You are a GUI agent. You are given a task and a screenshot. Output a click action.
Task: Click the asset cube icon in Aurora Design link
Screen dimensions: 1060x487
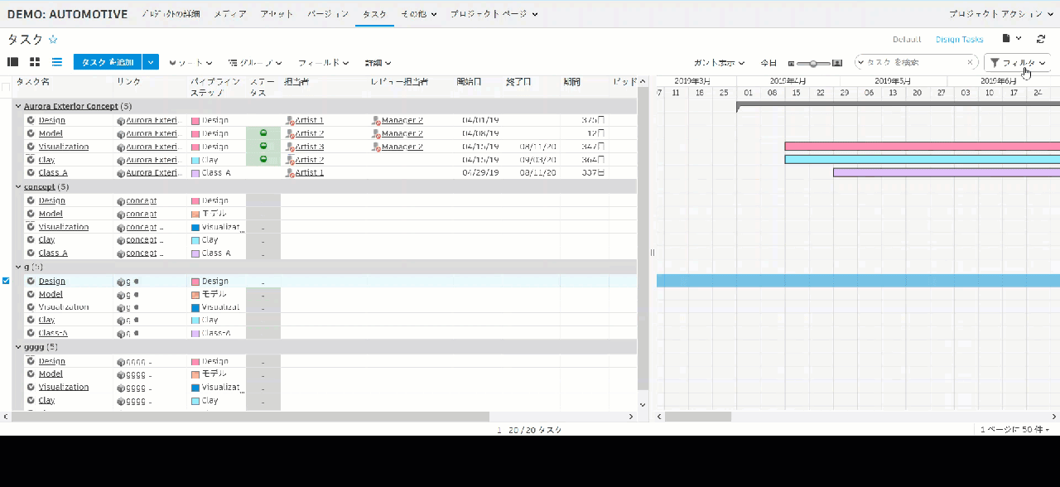click(121, 121)
